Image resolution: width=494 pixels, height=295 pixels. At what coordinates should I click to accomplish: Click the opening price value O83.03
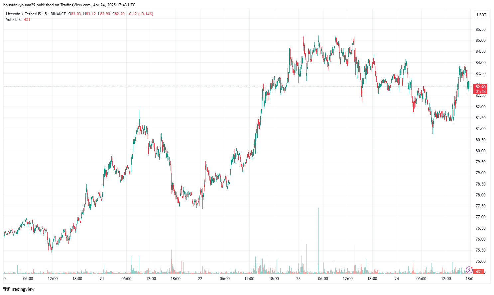coord(75,14)
